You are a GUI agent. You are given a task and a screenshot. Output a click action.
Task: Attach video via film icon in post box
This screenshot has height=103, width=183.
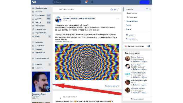[115, 9]
